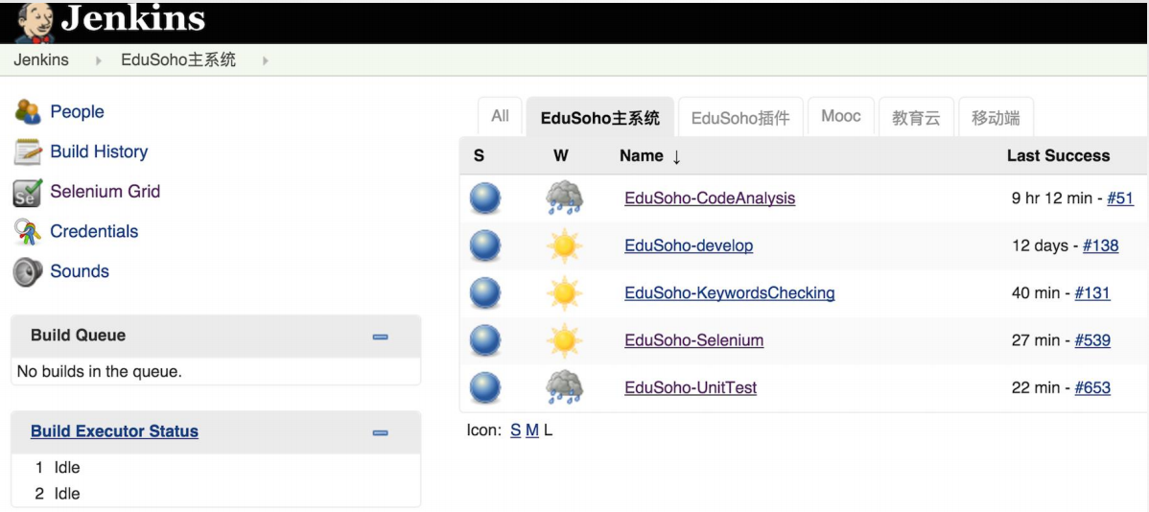Open EduSoho-UnitTest job

pyautogui.click(x=691, y=387)
